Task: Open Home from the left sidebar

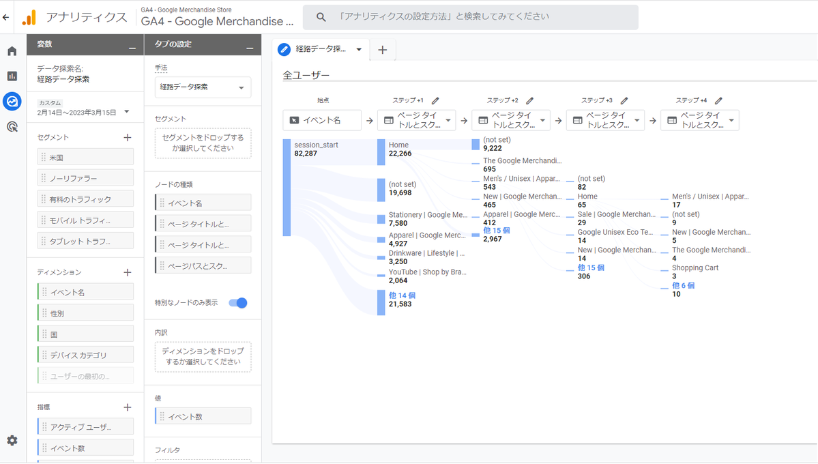Action: click(12, 51)
